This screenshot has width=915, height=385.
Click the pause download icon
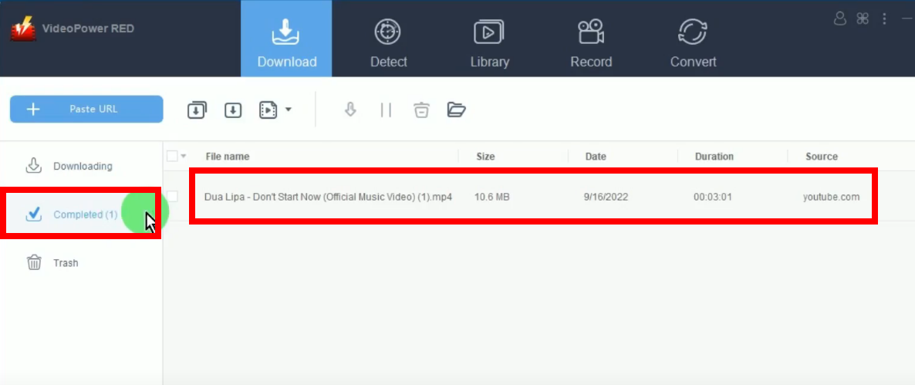pyautogui.click(x=386, y=110)
